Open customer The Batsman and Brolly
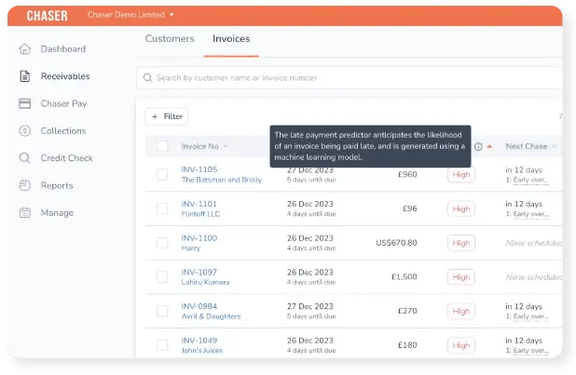Screen dimensions: 576x375 pyautogui.click(x=222, y=180)
